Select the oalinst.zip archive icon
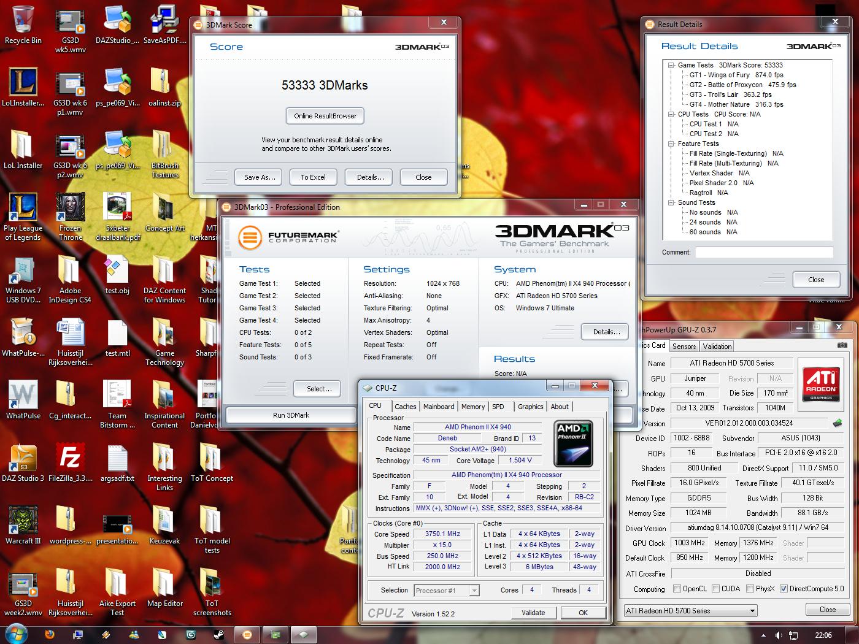This screenshot has height=644, width=859. [x=164, y=87]
